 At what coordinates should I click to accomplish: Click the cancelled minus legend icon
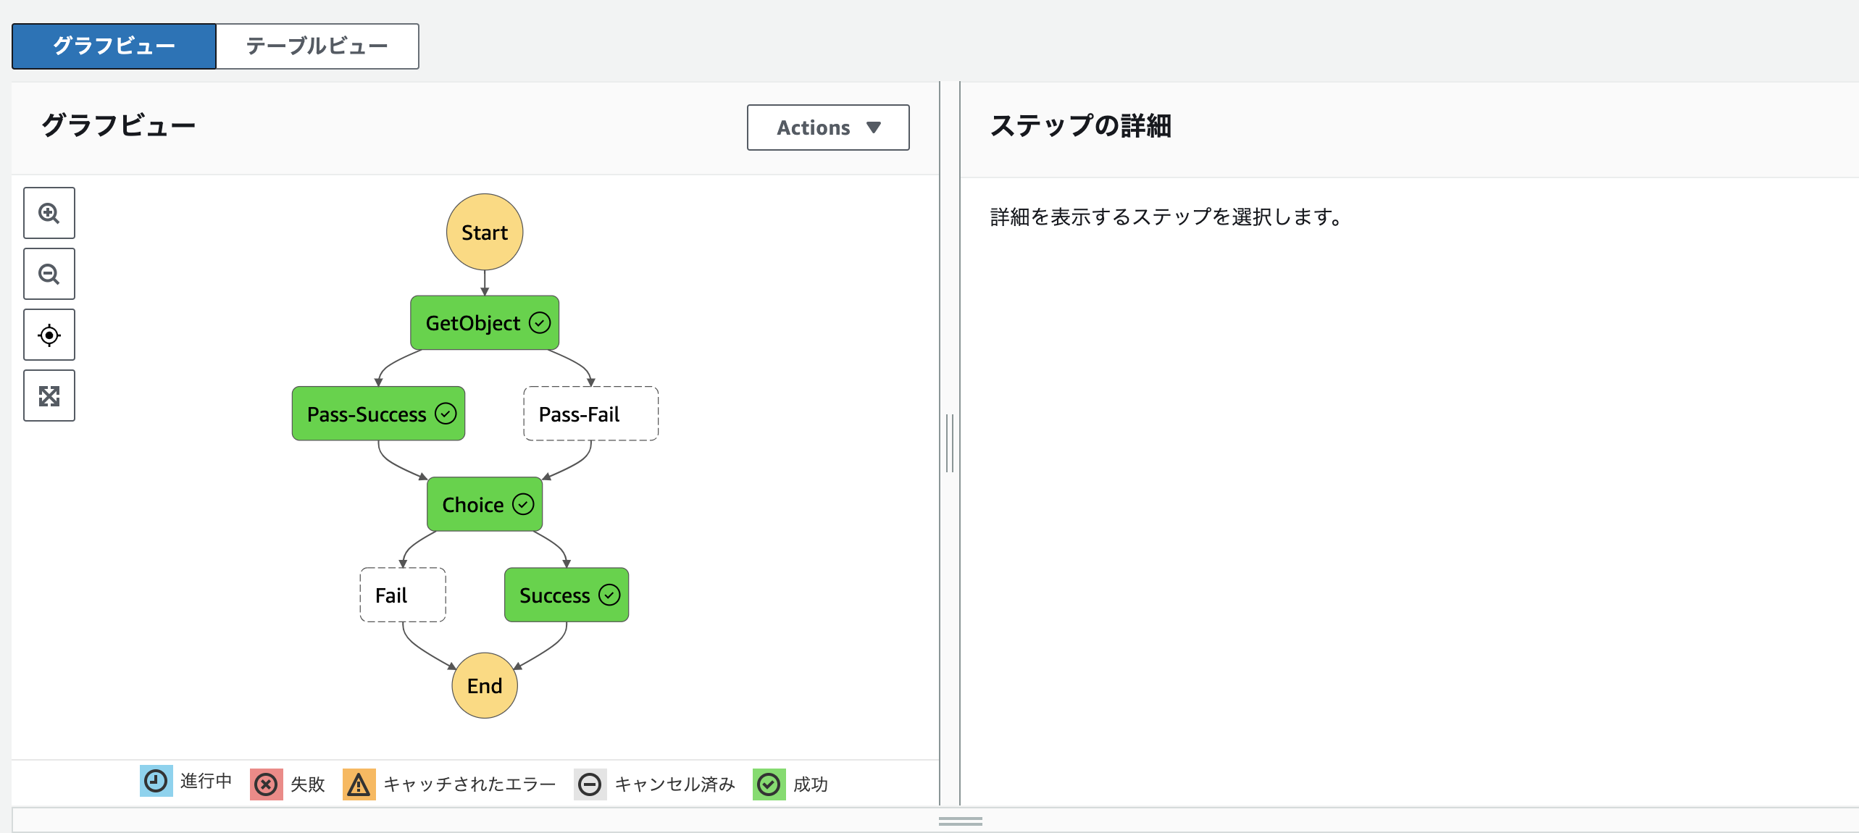590,784
